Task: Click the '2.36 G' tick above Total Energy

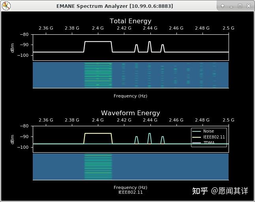Action: [x=46, y=28]
